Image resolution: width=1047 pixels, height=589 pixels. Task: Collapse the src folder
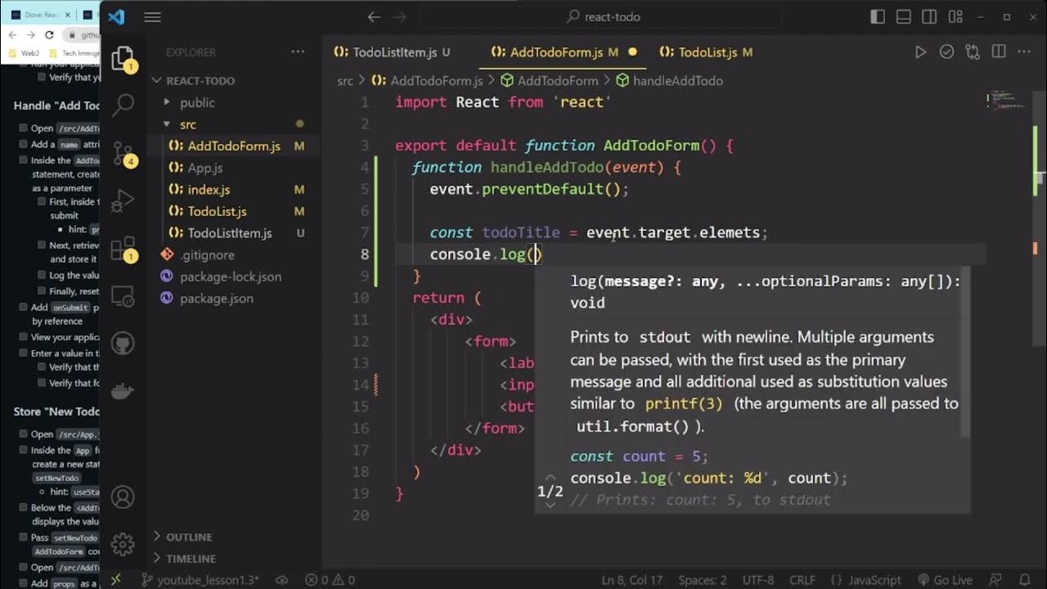click(188, 124)
